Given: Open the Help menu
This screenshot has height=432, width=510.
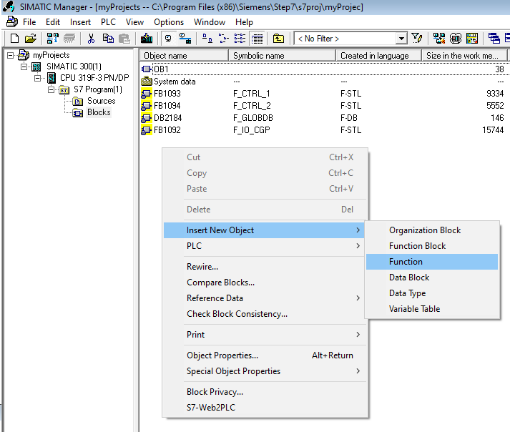Looking at the screenshot, I should pos(244,22).
